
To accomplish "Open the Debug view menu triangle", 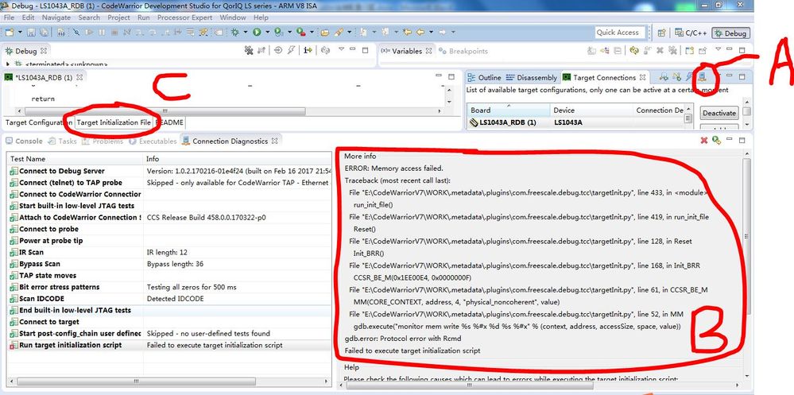I will pyautogui.click(x=341, y=49).
